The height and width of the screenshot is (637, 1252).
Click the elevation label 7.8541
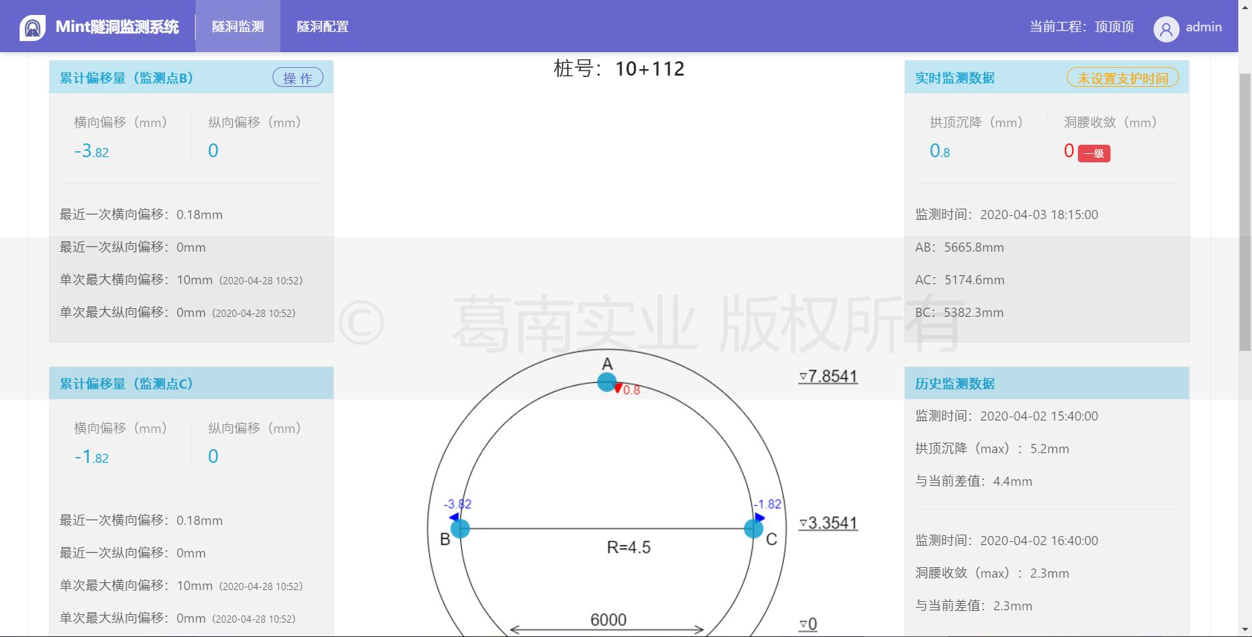click(x=828, y=376)
